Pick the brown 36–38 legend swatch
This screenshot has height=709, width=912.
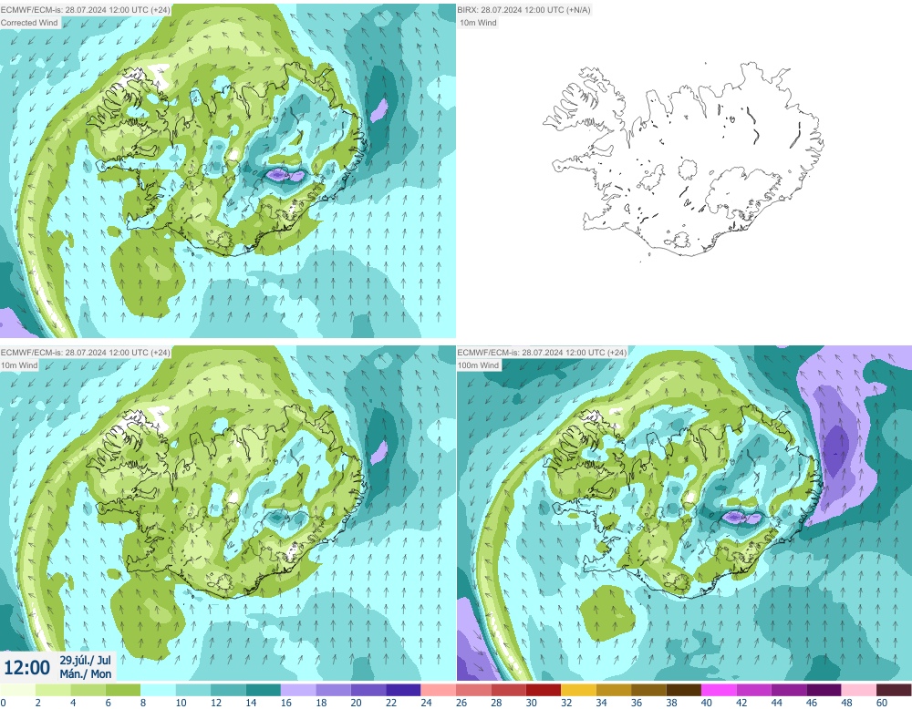coord(648,690)
